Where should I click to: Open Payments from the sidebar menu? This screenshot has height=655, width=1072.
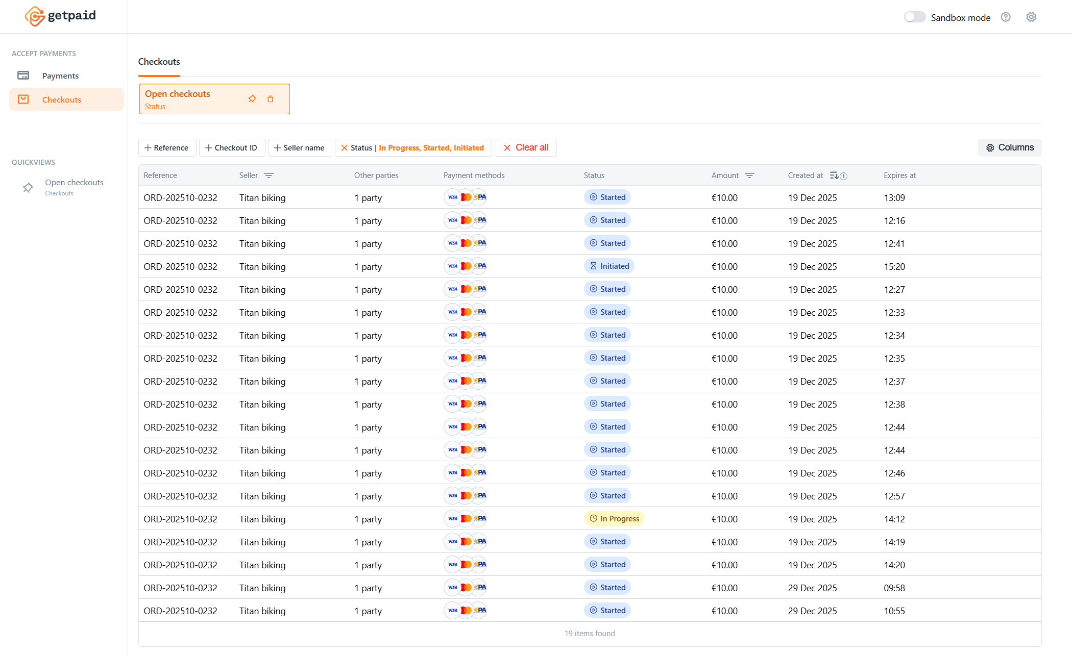coord(60,75)
